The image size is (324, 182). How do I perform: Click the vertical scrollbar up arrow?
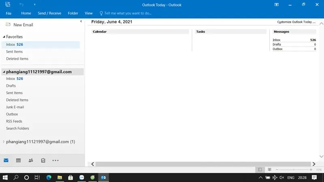point(321,23)
